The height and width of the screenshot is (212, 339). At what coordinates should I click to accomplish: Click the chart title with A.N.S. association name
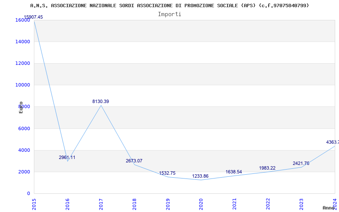click(x=169, y=6)
